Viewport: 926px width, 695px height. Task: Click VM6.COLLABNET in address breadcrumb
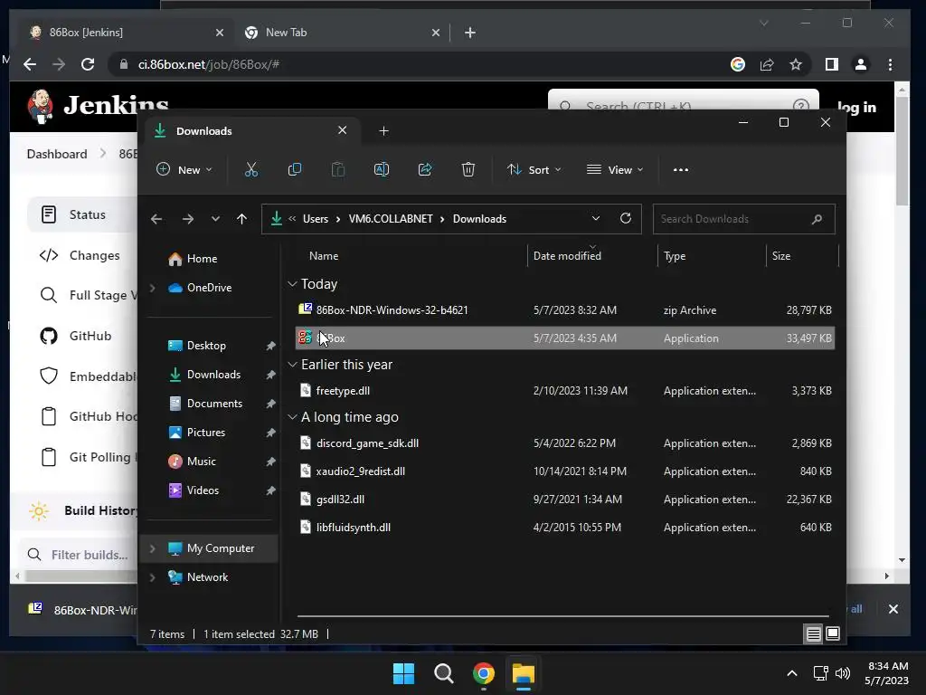tap(391, 219)
